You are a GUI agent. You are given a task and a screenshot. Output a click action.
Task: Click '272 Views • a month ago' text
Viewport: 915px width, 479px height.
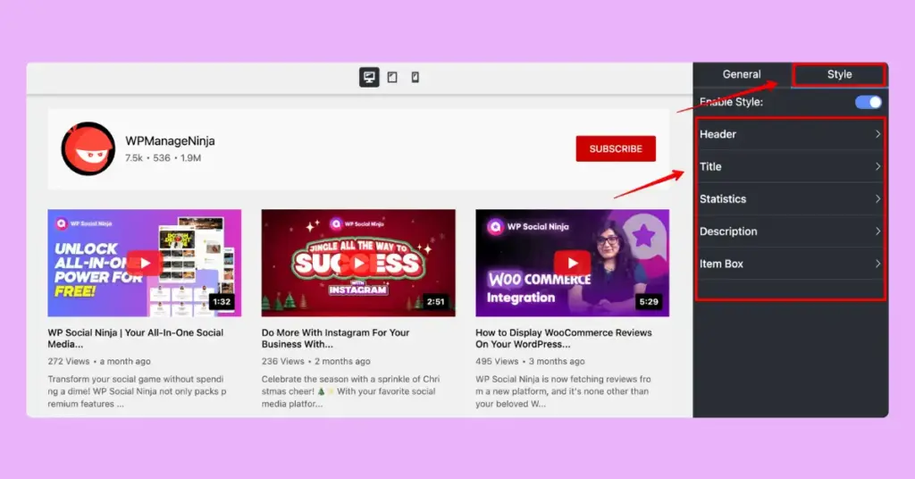(99, 362)
